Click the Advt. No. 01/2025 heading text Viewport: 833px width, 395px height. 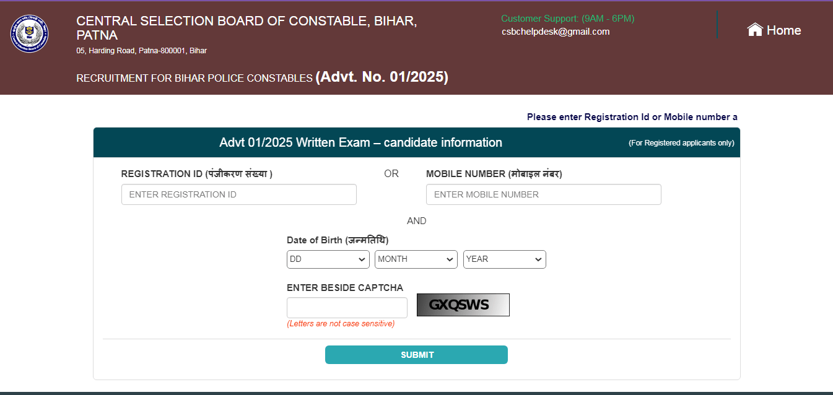382,77
